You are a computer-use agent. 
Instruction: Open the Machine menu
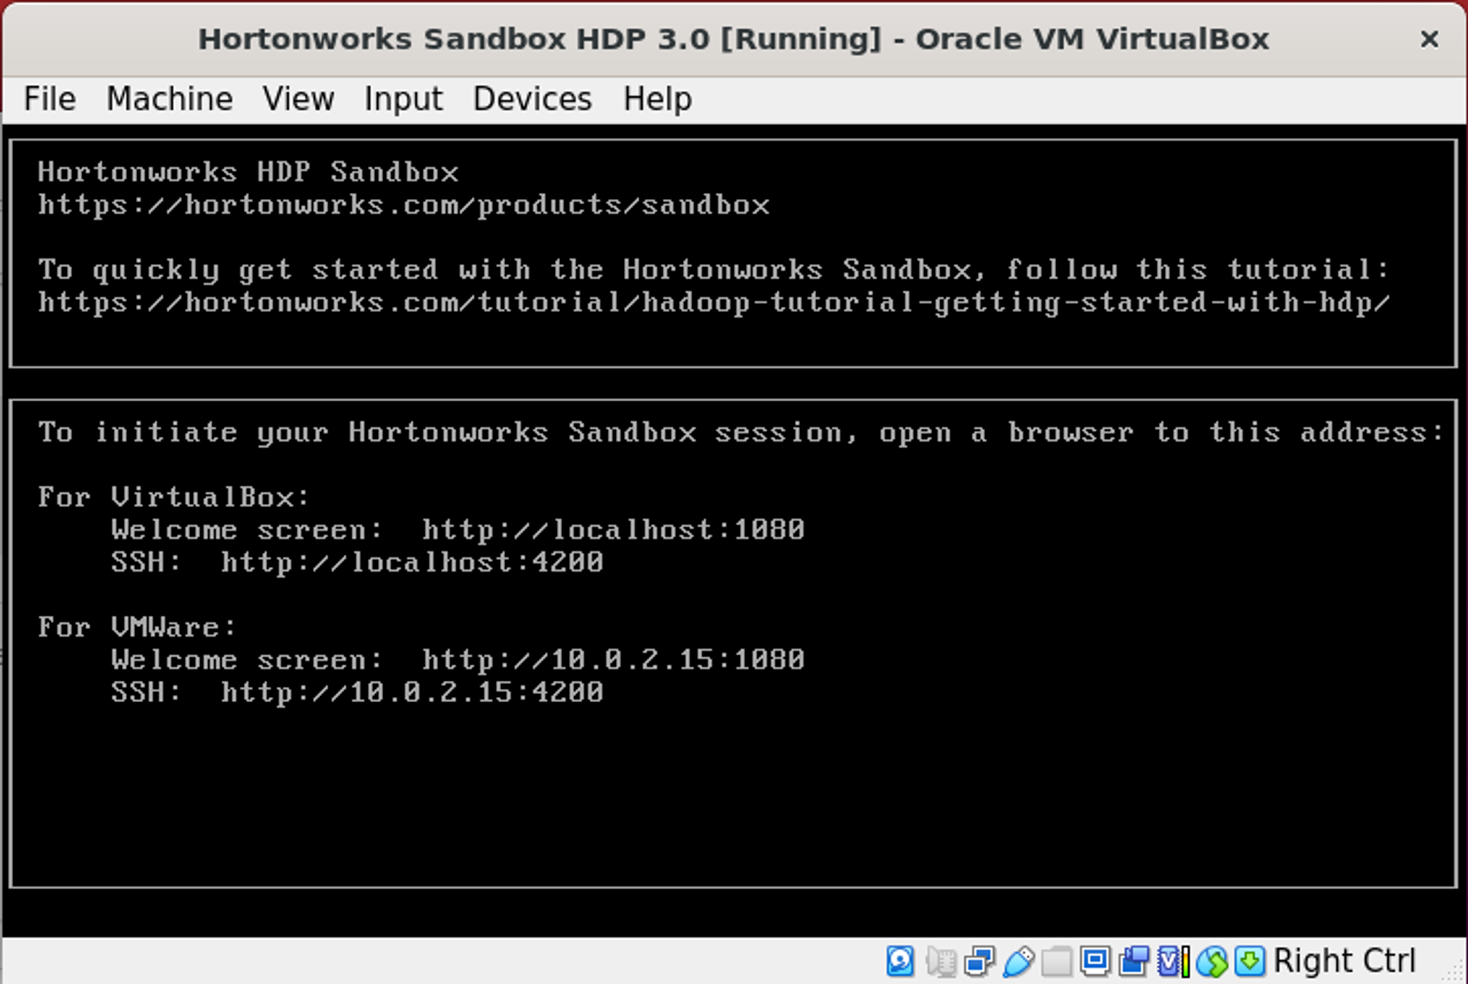coord(170,98)
